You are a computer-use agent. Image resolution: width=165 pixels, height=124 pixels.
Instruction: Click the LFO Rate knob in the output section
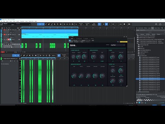tap(121, 71)
